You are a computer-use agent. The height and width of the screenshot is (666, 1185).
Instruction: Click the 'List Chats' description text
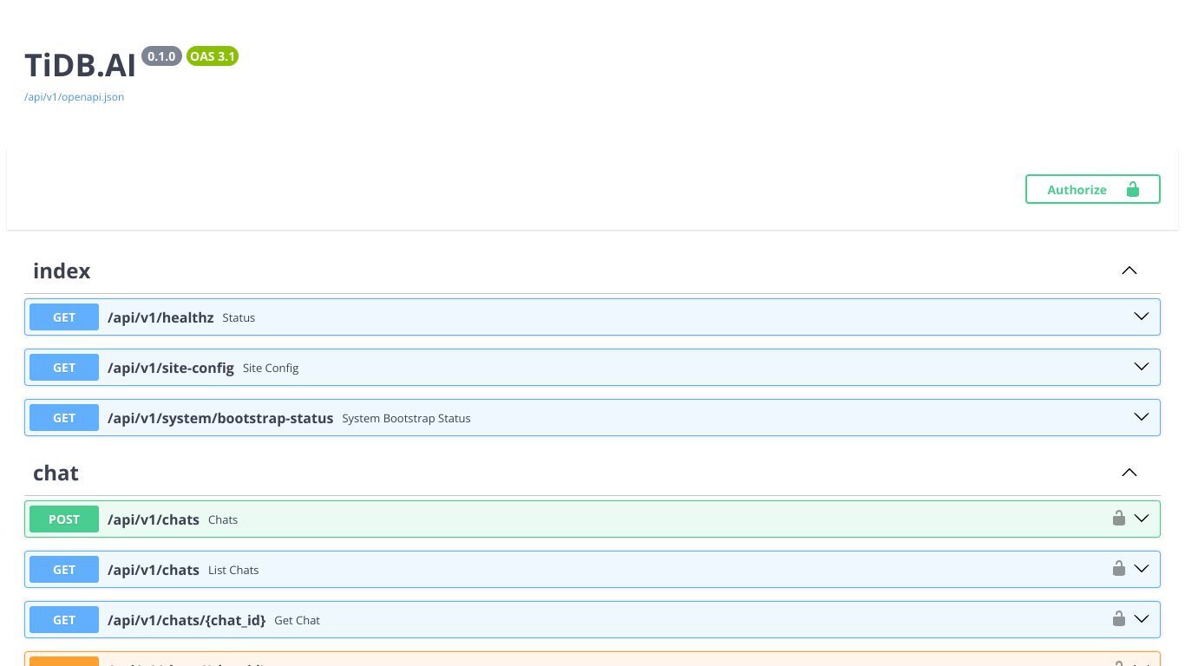tap(233, 570)
